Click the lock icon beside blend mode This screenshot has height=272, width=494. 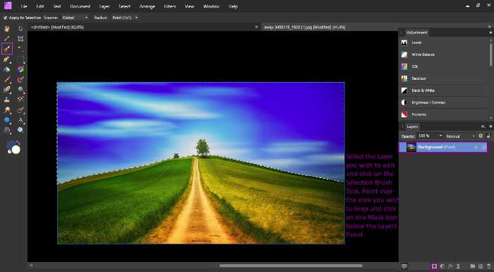[x=488, y=136]
